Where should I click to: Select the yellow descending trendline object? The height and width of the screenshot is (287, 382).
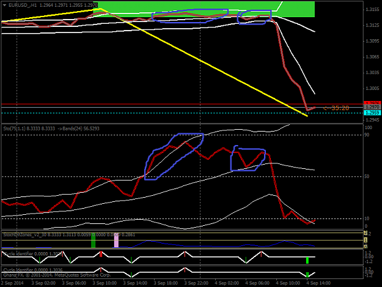tap(204, 62)
